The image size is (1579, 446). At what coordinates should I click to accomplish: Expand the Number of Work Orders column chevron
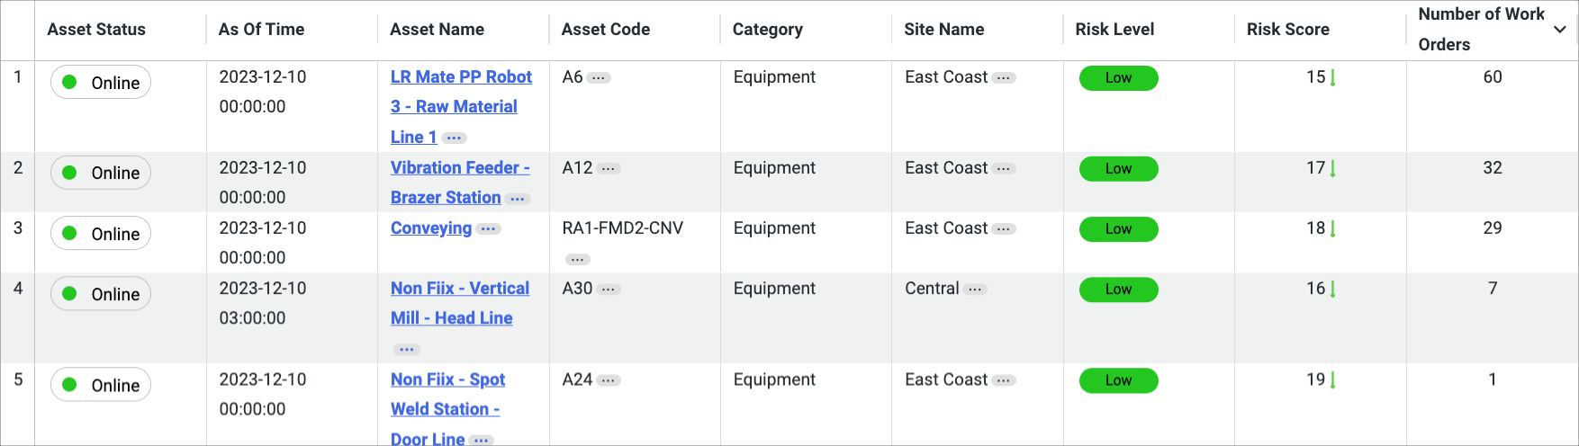(x=1560, y=30)
